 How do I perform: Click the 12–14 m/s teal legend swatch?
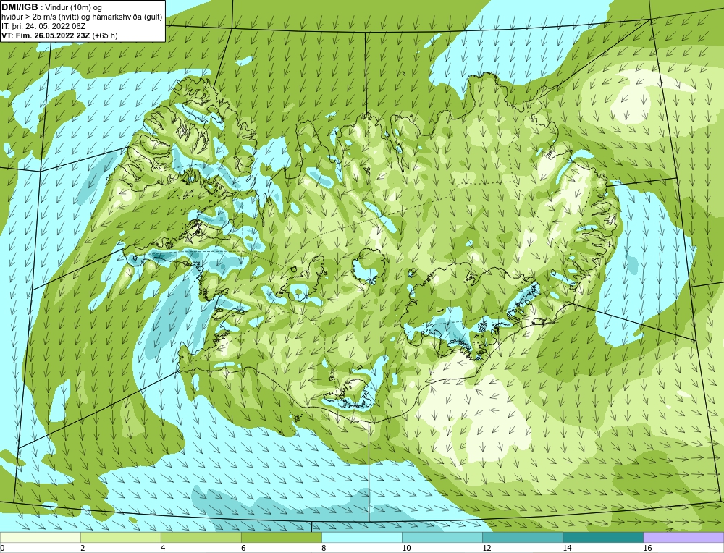coord(523,537)
